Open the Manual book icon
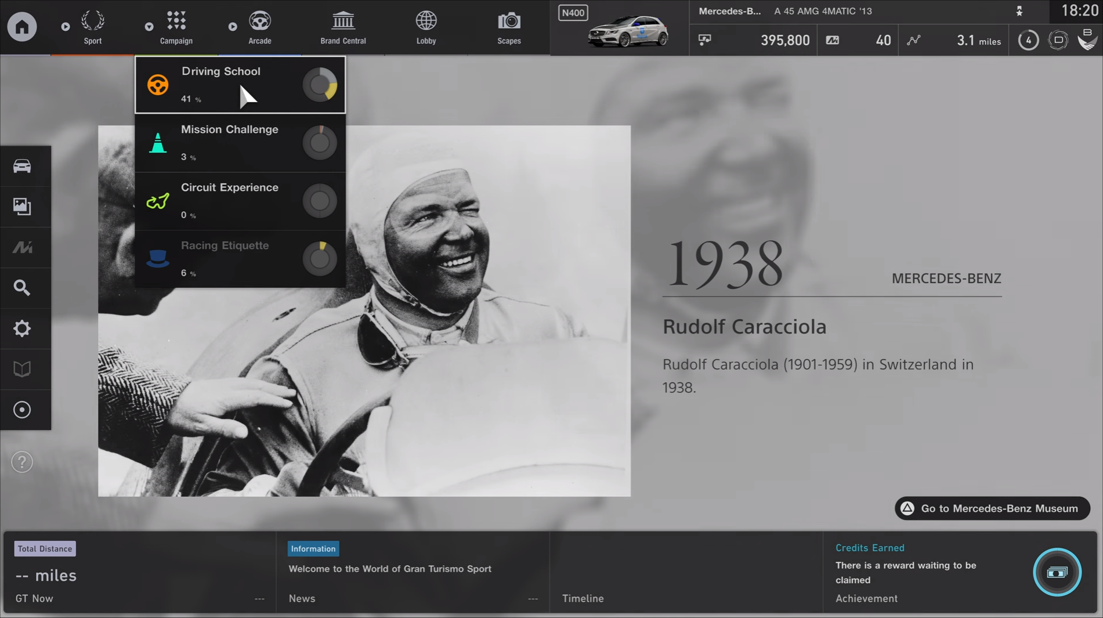1103x618 pixels. (x=22, y=369)
